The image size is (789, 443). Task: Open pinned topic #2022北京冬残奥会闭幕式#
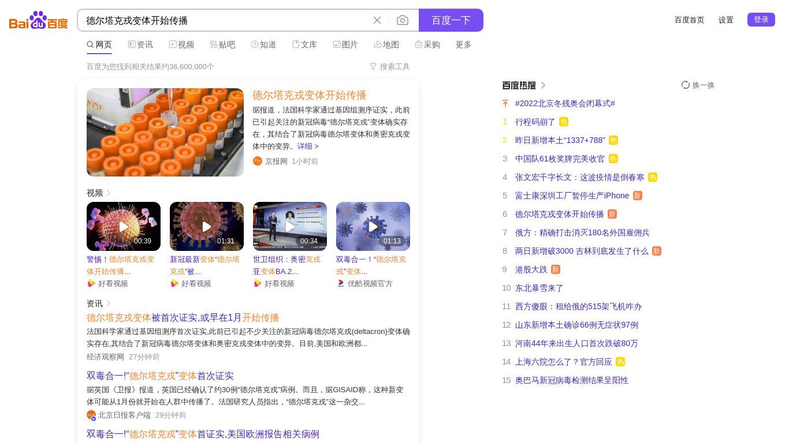[565, 103]
